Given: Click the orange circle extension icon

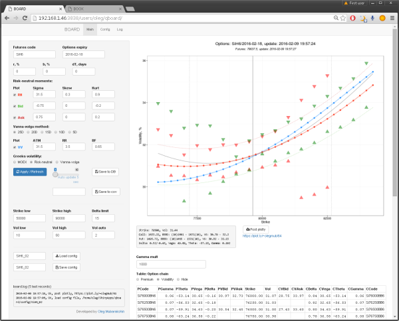Looking at the screenshot, I should tap(382, 18).
